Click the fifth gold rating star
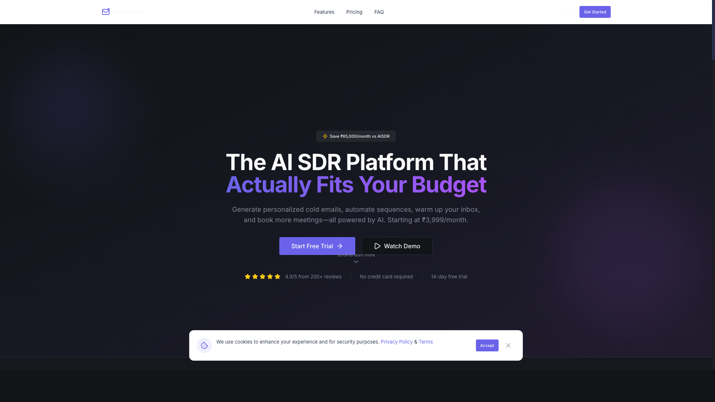The image size is (715, 402). click(x=277, y=277)
